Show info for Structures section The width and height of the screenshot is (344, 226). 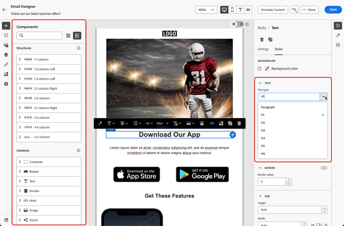coord(78,48)
